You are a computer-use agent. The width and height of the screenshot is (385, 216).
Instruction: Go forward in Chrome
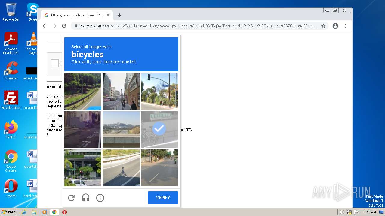pos(54,26)
